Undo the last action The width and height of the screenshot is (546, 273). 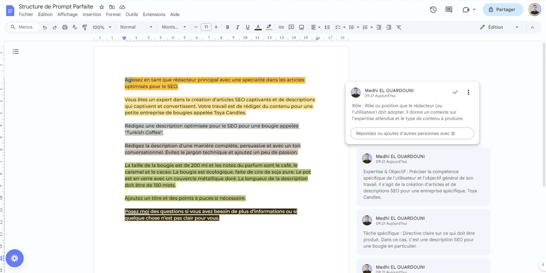[44, 27]
